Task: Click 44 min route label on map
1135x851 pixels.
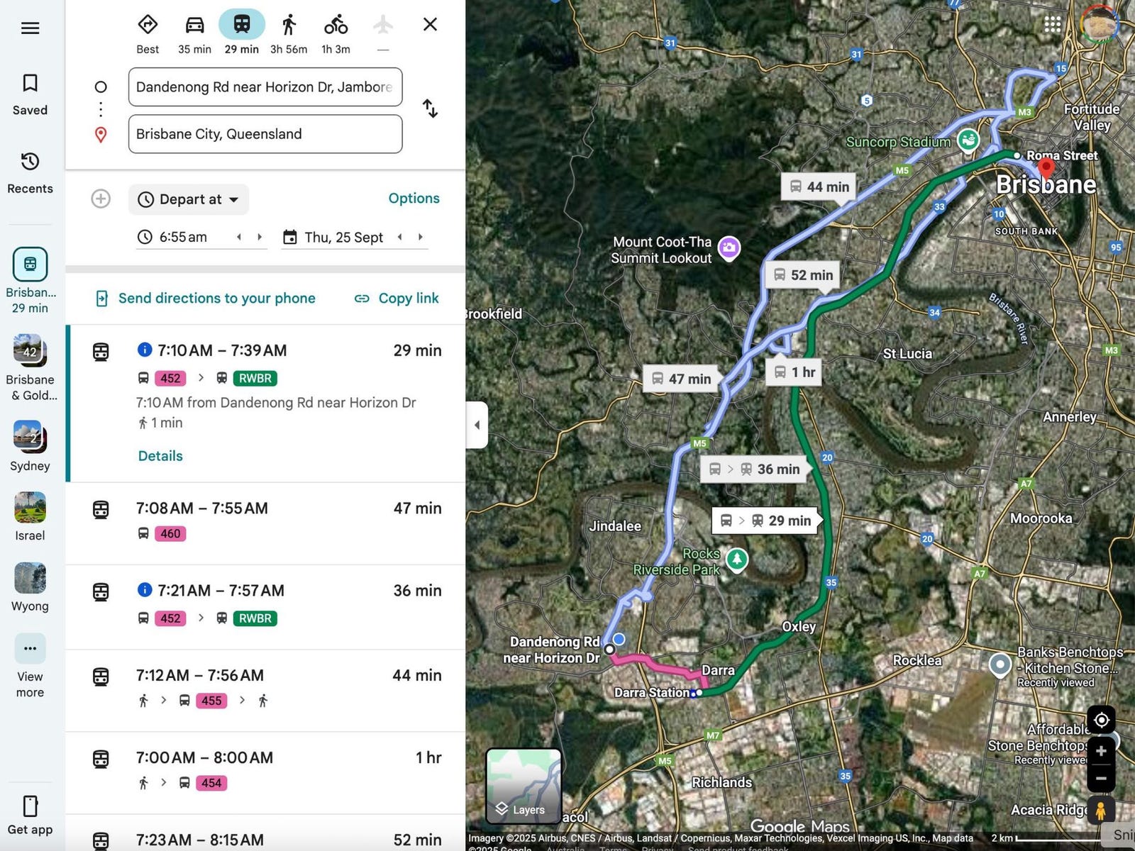Action: tap(819, 187)
